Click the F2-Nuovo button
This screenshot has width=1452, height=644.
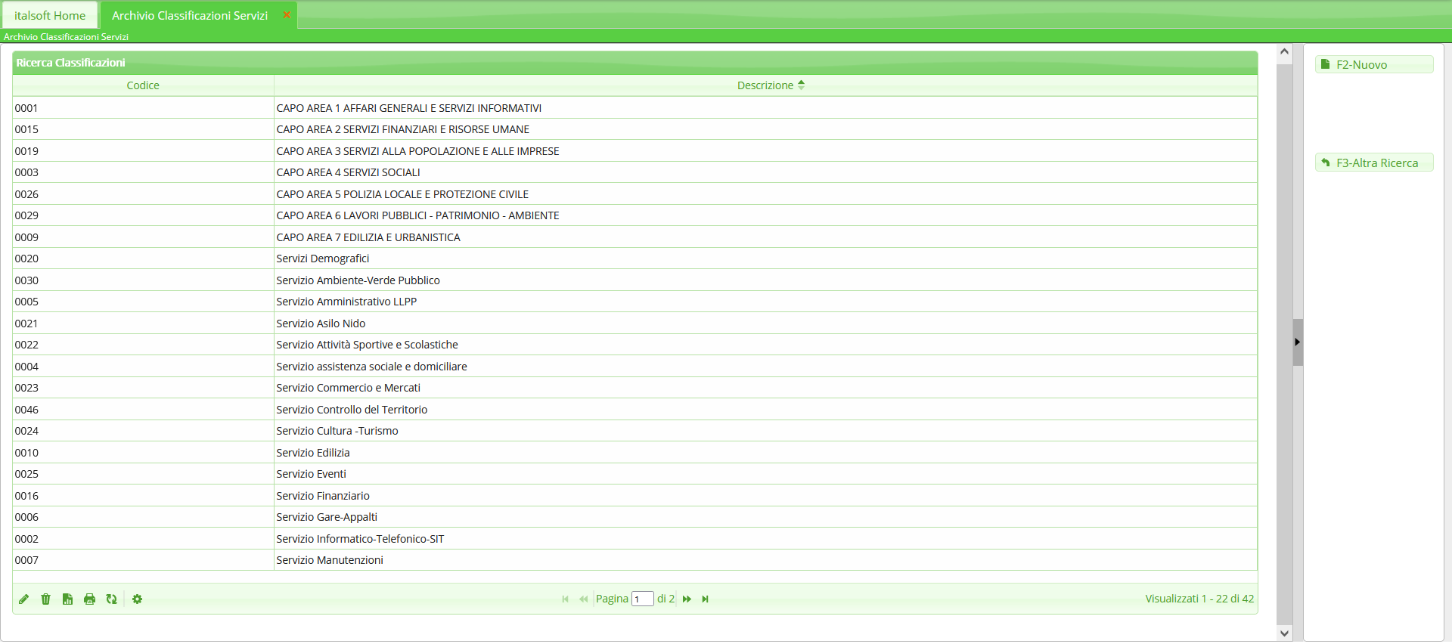tap(1373, 65)
